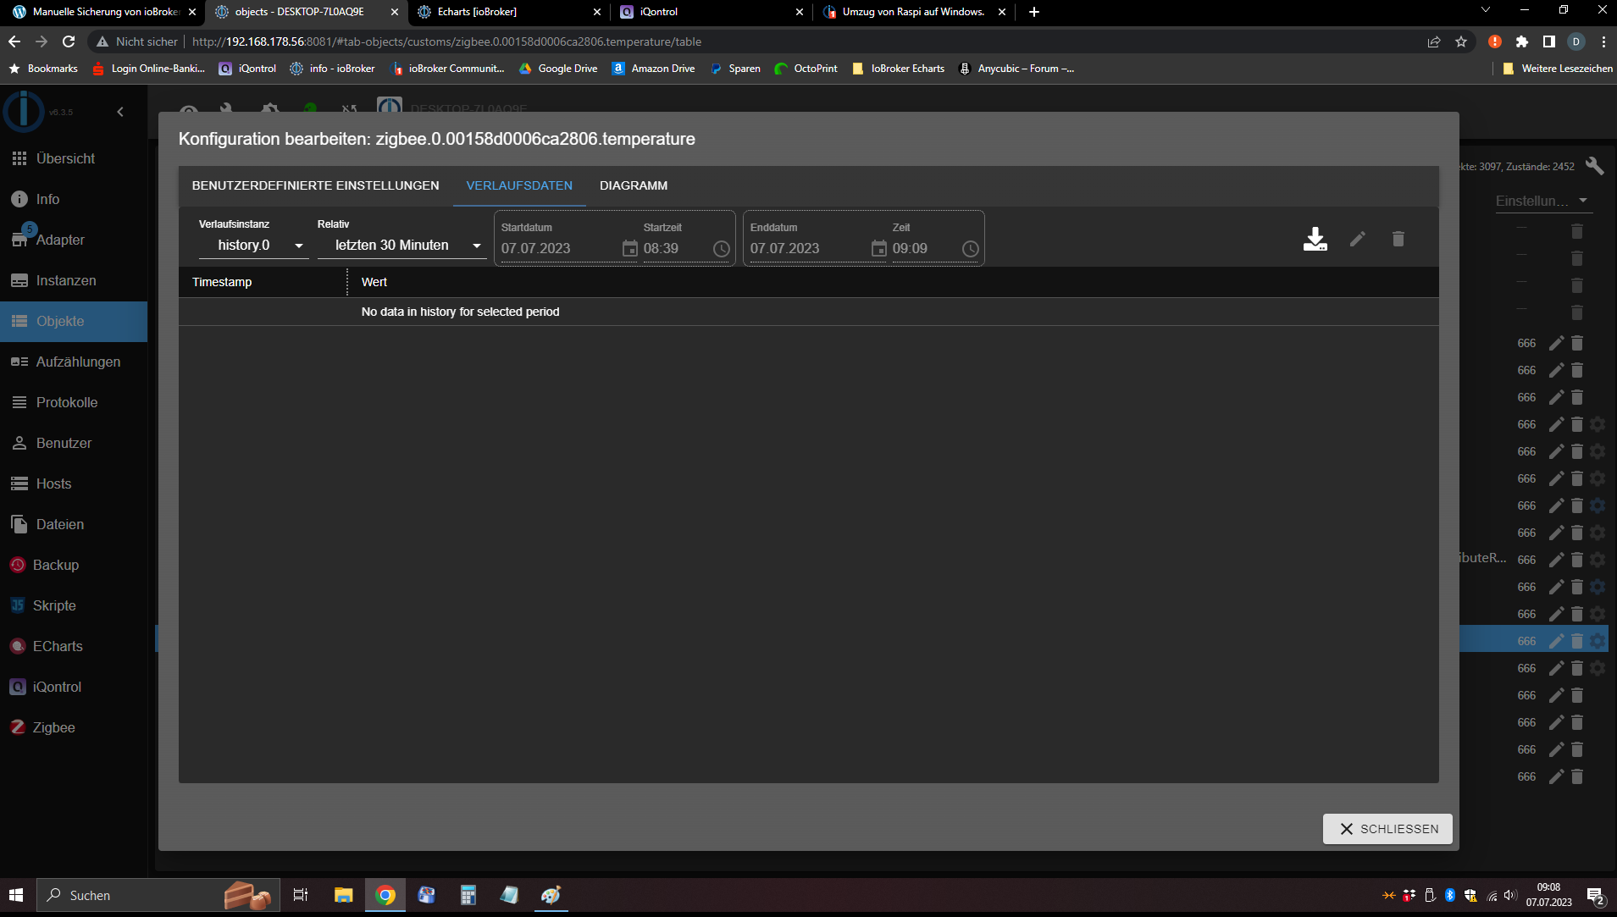Screen dimensions: 1617x917
Task: Open the end Zeit clock picker
Action: (971, 248)
